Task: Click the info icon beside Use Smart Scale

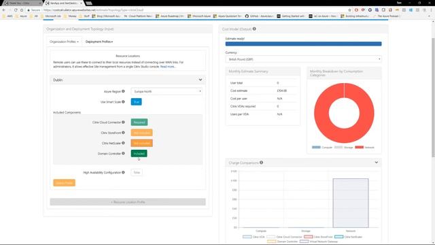Action: 123,101
